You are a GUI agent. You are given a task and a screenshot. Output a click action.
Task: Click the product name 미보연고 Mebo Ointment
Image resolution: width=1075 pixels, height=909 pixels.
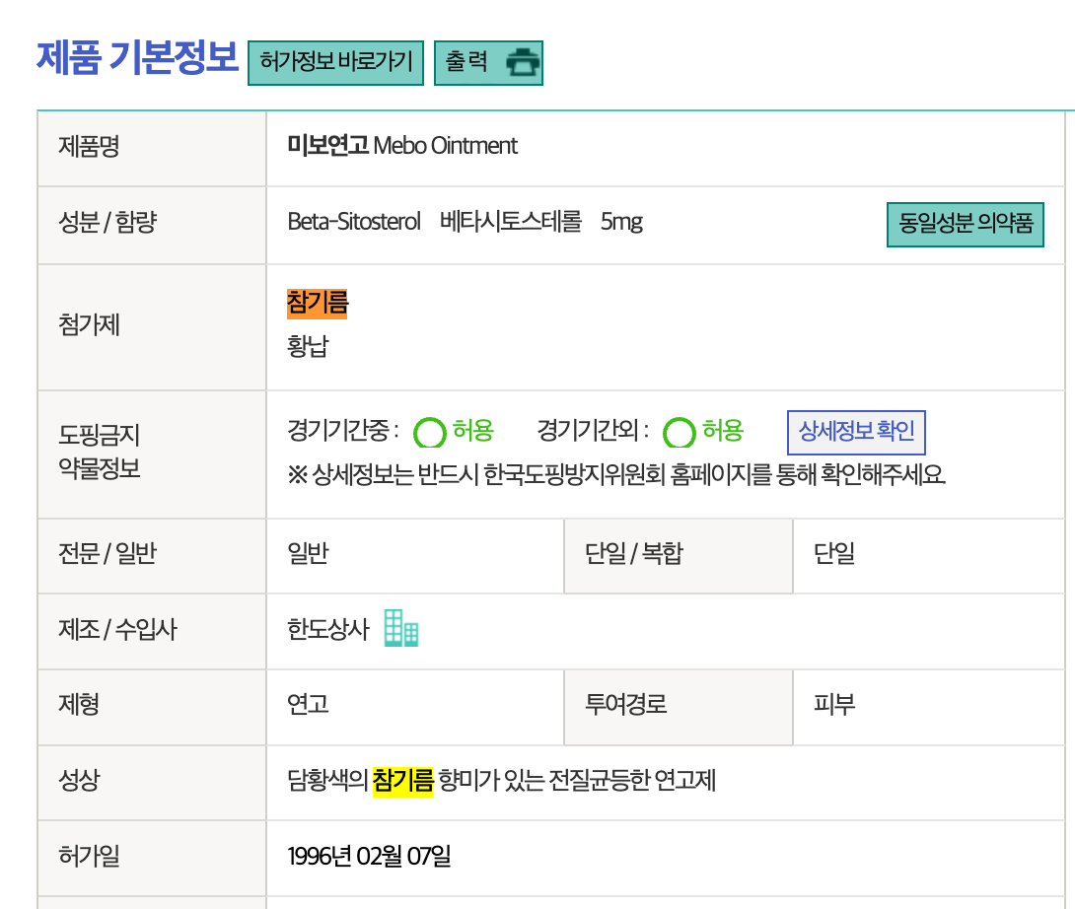click(402, 145)
